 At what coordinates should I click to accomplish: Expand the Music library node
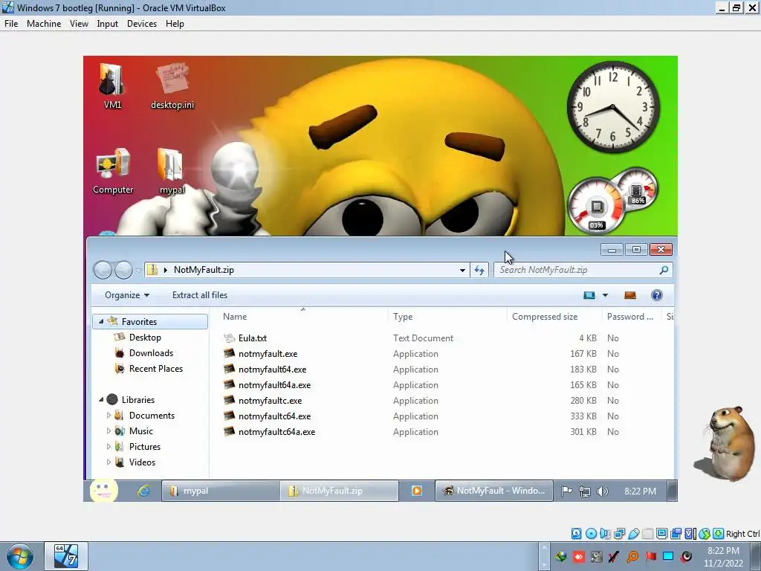coord(109,430)
